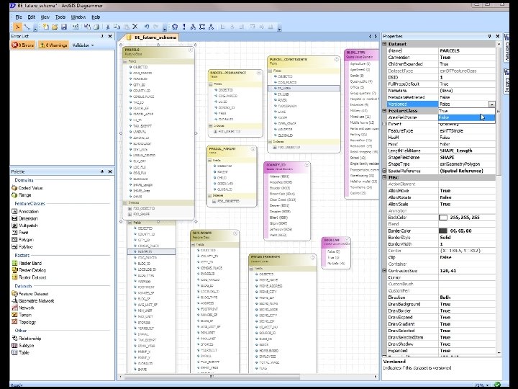Pin the Properties panel
The height and width of the screenshot is (389, 518).
point(490,36)
